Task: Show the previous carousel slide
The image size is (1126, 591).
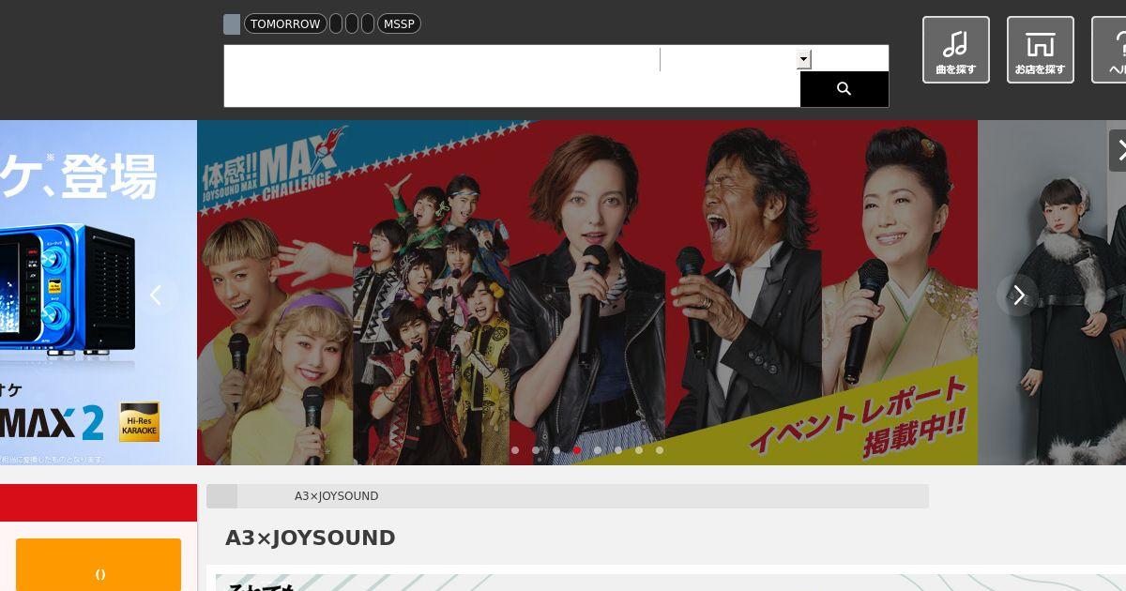Action: point(156,295)
